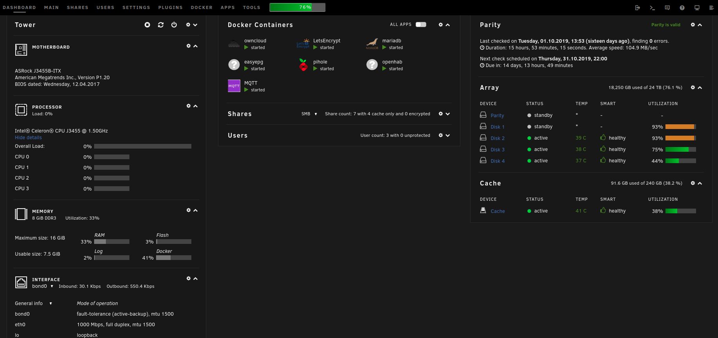Stop the array via Tower stop icon
The height and width of the screenshot is (338, 718).
(x=147, y=25)
